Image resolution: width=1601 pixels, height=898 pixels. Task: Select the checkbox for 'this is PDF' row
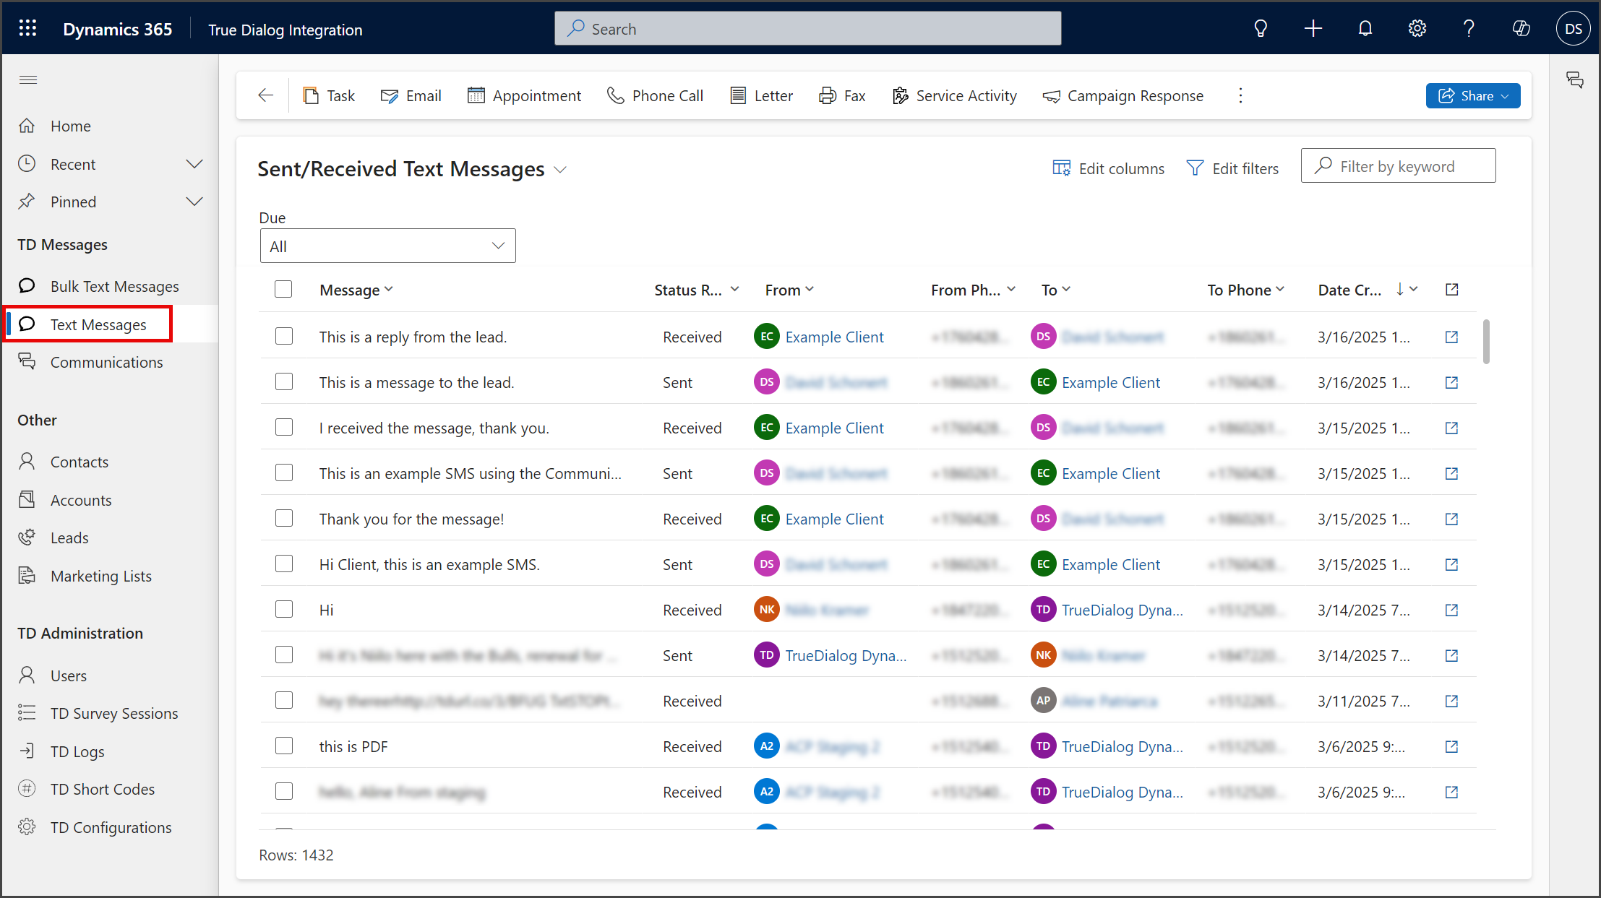284,746
